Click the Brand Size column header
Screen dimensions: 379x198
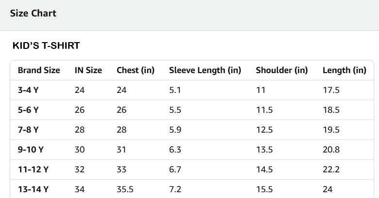pyautogui.click(x=39, y=70)
